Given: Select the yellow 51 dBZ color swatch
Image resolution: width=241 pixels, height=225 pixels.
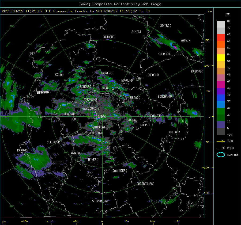Looking at the screenshot, I should pyautogui.click(x=221, y=58).
